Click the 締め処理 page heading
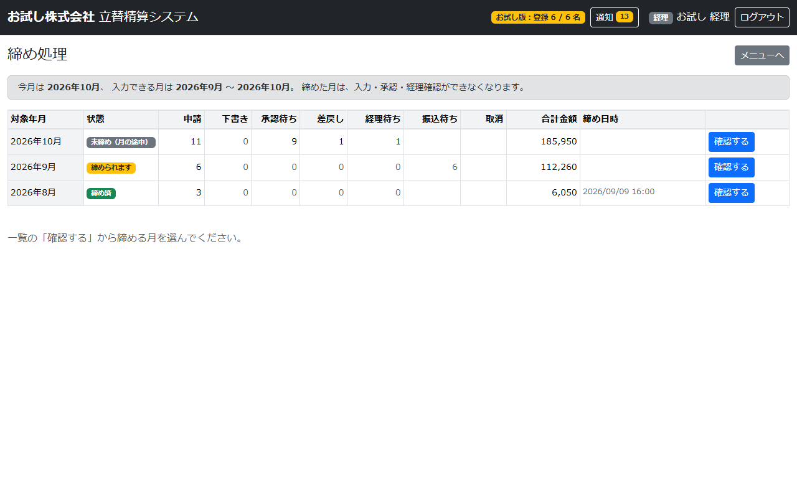Image resolution: width=797 pixels, height=498 pixels. click(x=37, y=54)
